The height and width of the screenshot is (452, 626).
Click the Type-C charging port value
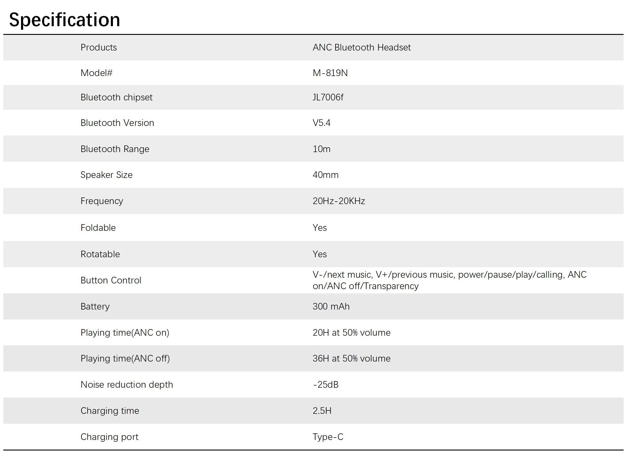[x=328, y=437]
